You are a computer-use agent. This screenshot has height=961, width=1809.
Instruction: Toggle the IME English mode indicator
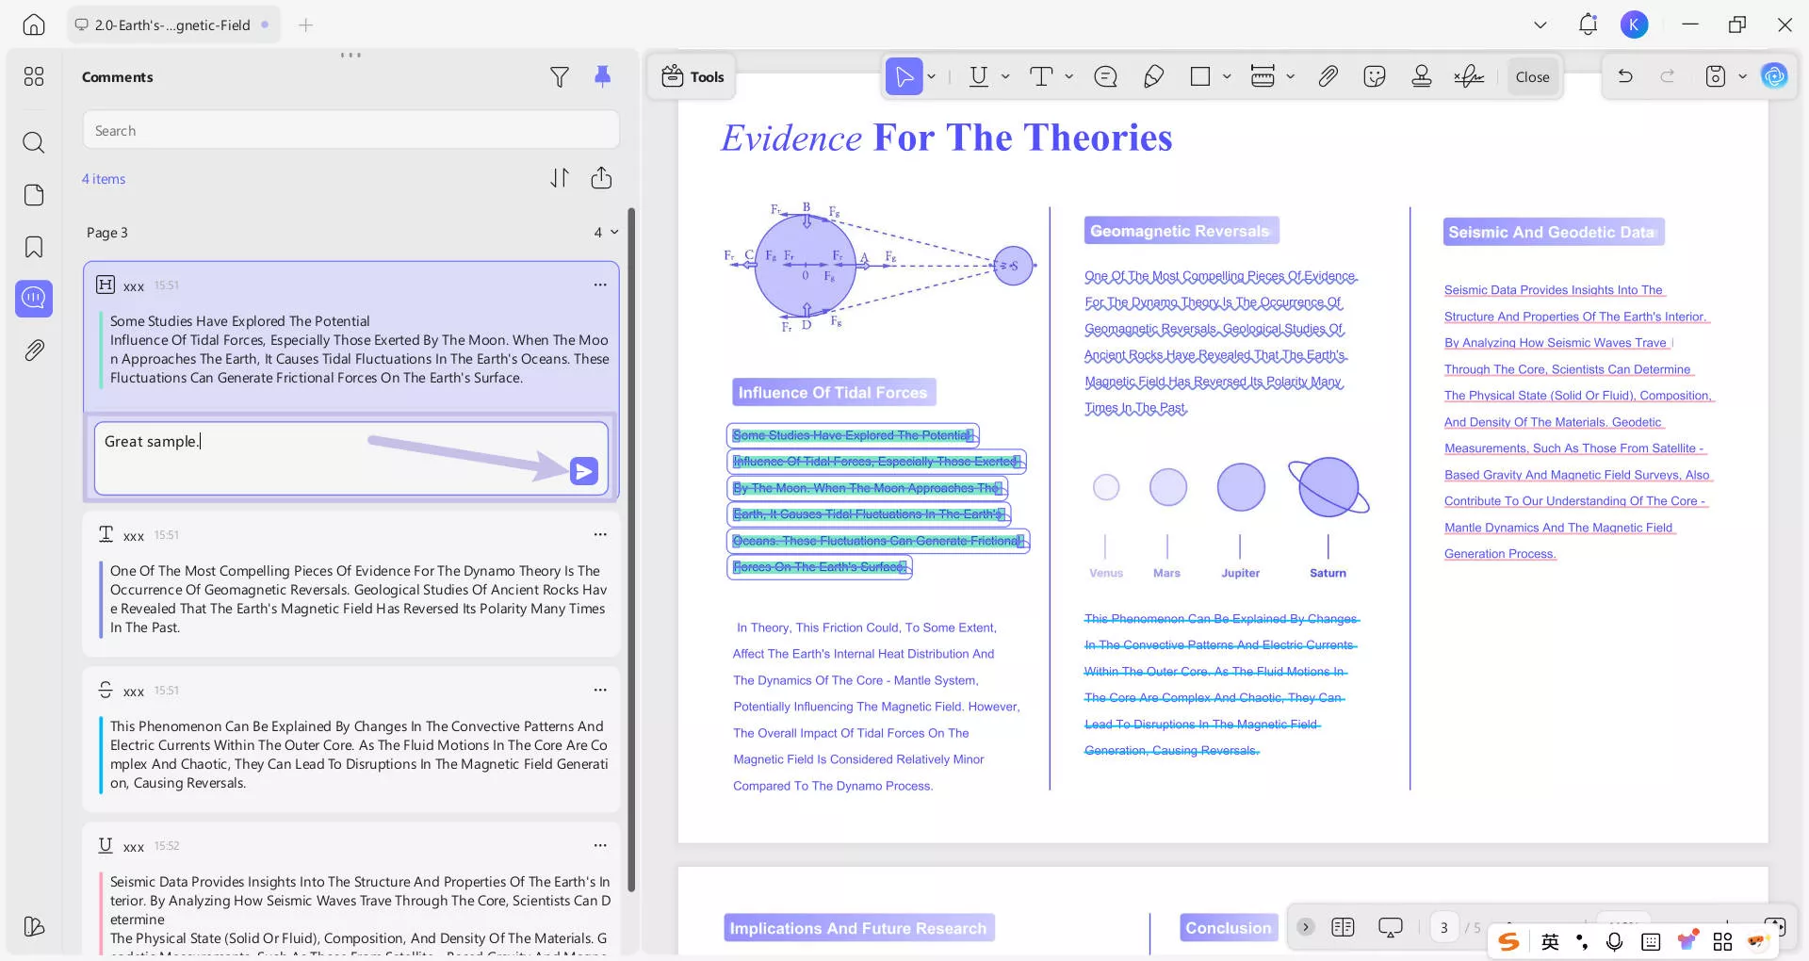point(1550,941)
